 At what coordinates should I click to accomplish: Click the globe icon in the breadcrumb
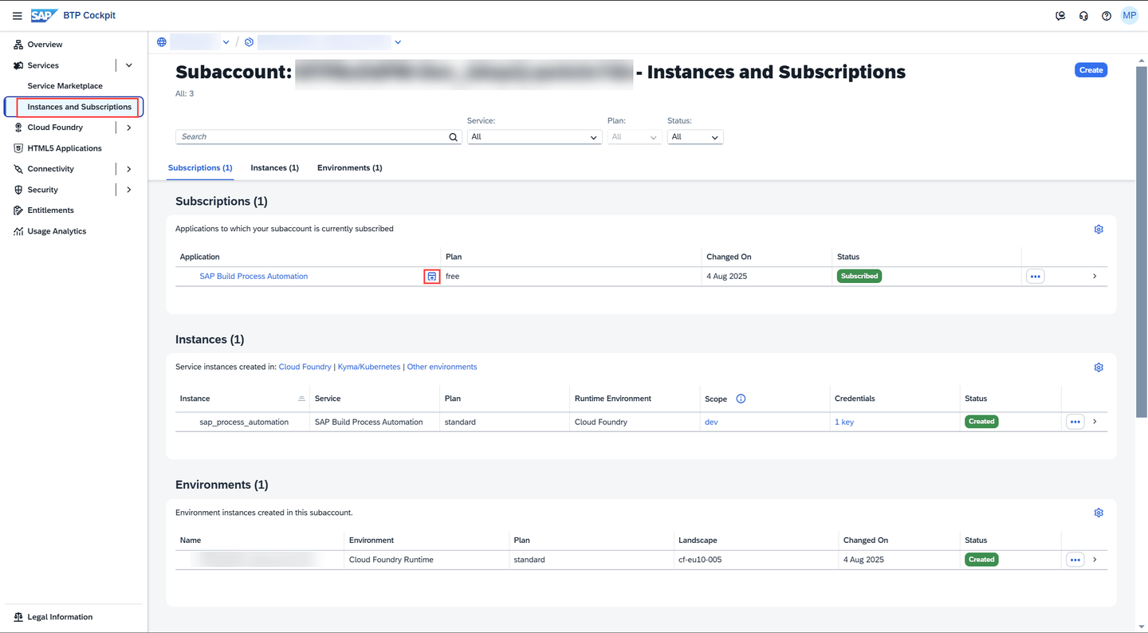click(162, 42)
